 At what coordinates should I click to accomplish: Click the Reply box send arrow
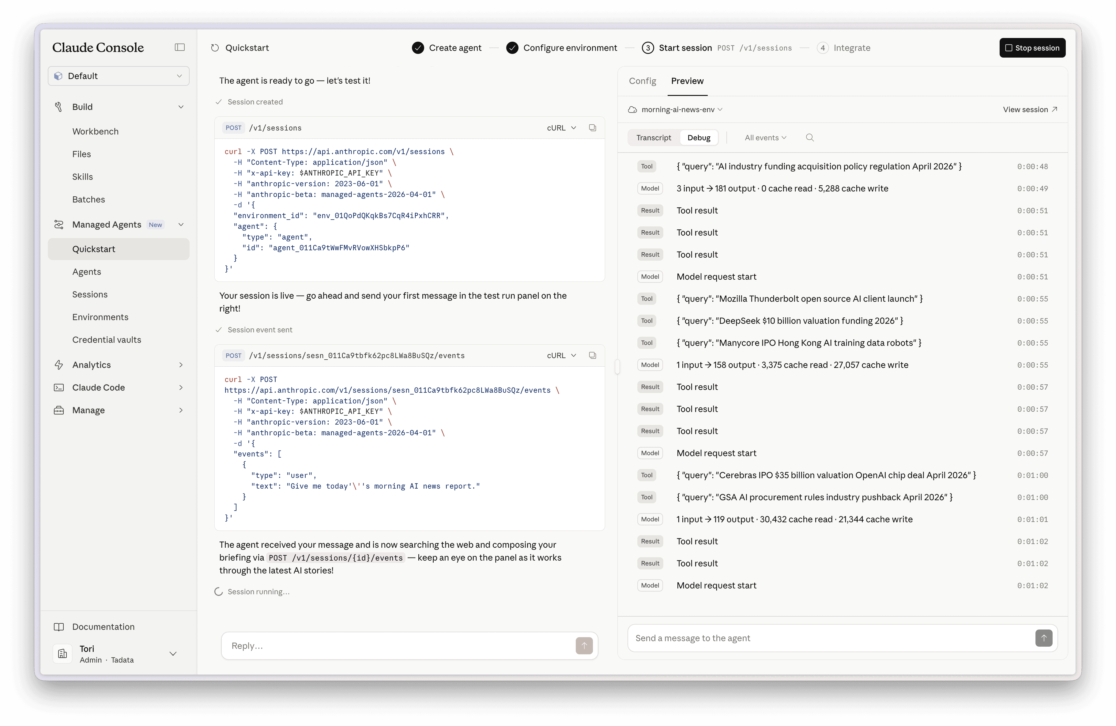point(584,645)
